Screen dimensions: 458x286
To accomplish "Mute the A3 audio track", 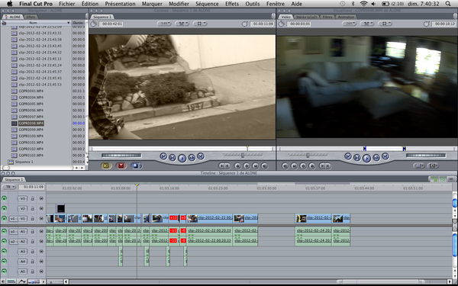I will pyautogui.click(x=4, y=251).
